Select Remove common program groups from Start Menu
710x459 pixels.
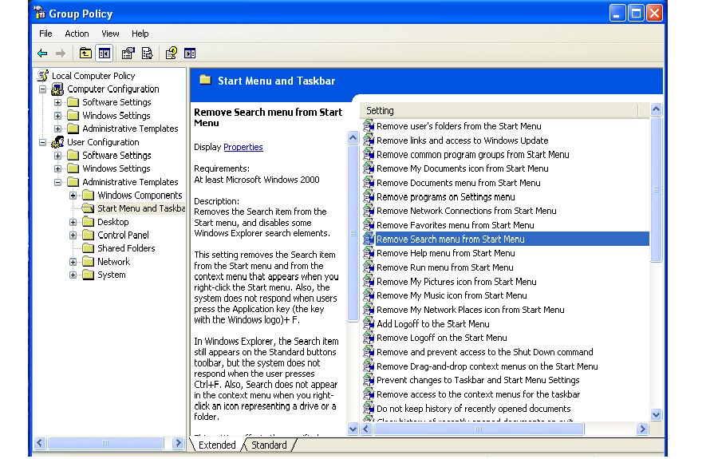point(473,154)
